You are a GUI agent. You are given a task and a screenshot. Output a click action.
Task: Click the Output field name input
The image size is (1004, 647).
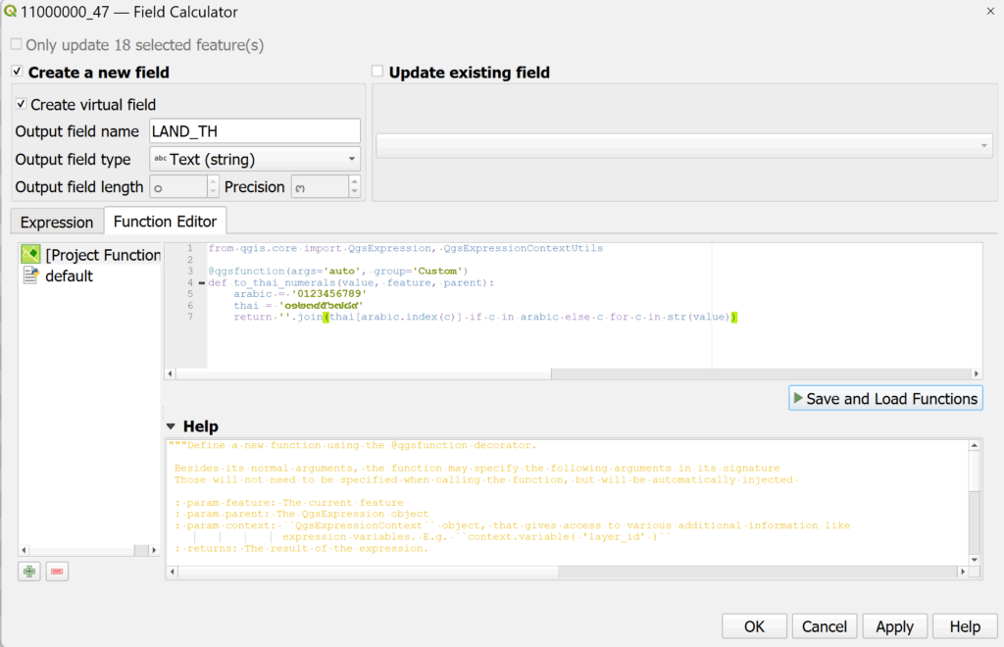(255, 131)
